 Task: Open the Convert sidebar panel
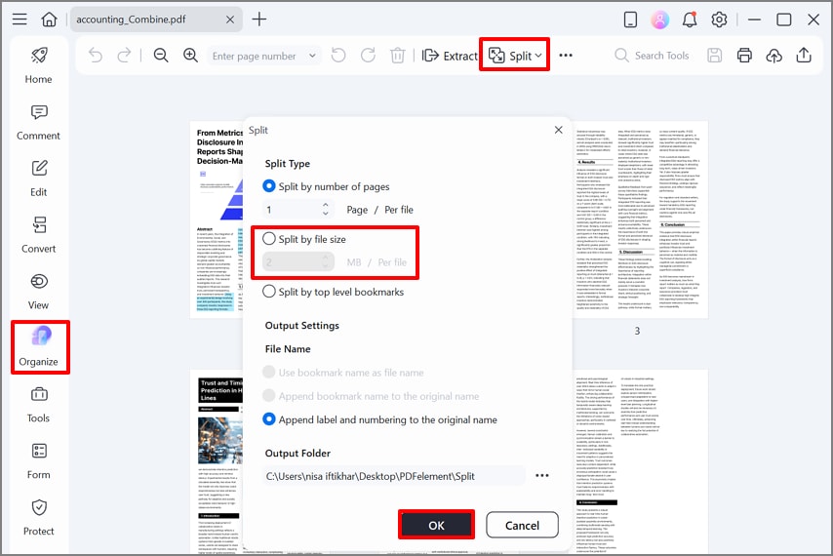(x=38, y=235)
